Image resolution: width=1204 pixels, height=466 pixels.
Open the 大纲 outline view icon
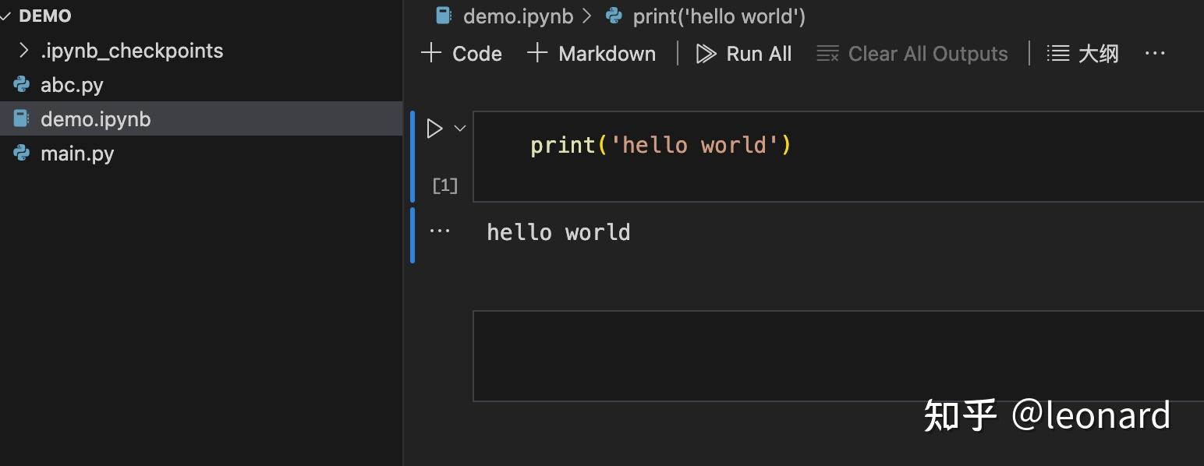[1057, 53]
